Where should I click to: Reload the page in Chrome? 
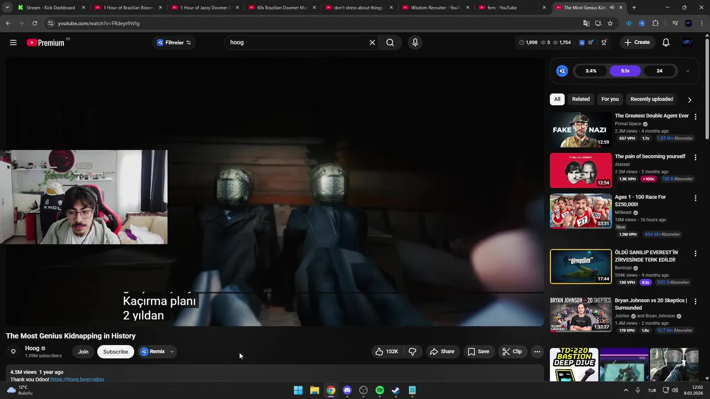(34, 23)
